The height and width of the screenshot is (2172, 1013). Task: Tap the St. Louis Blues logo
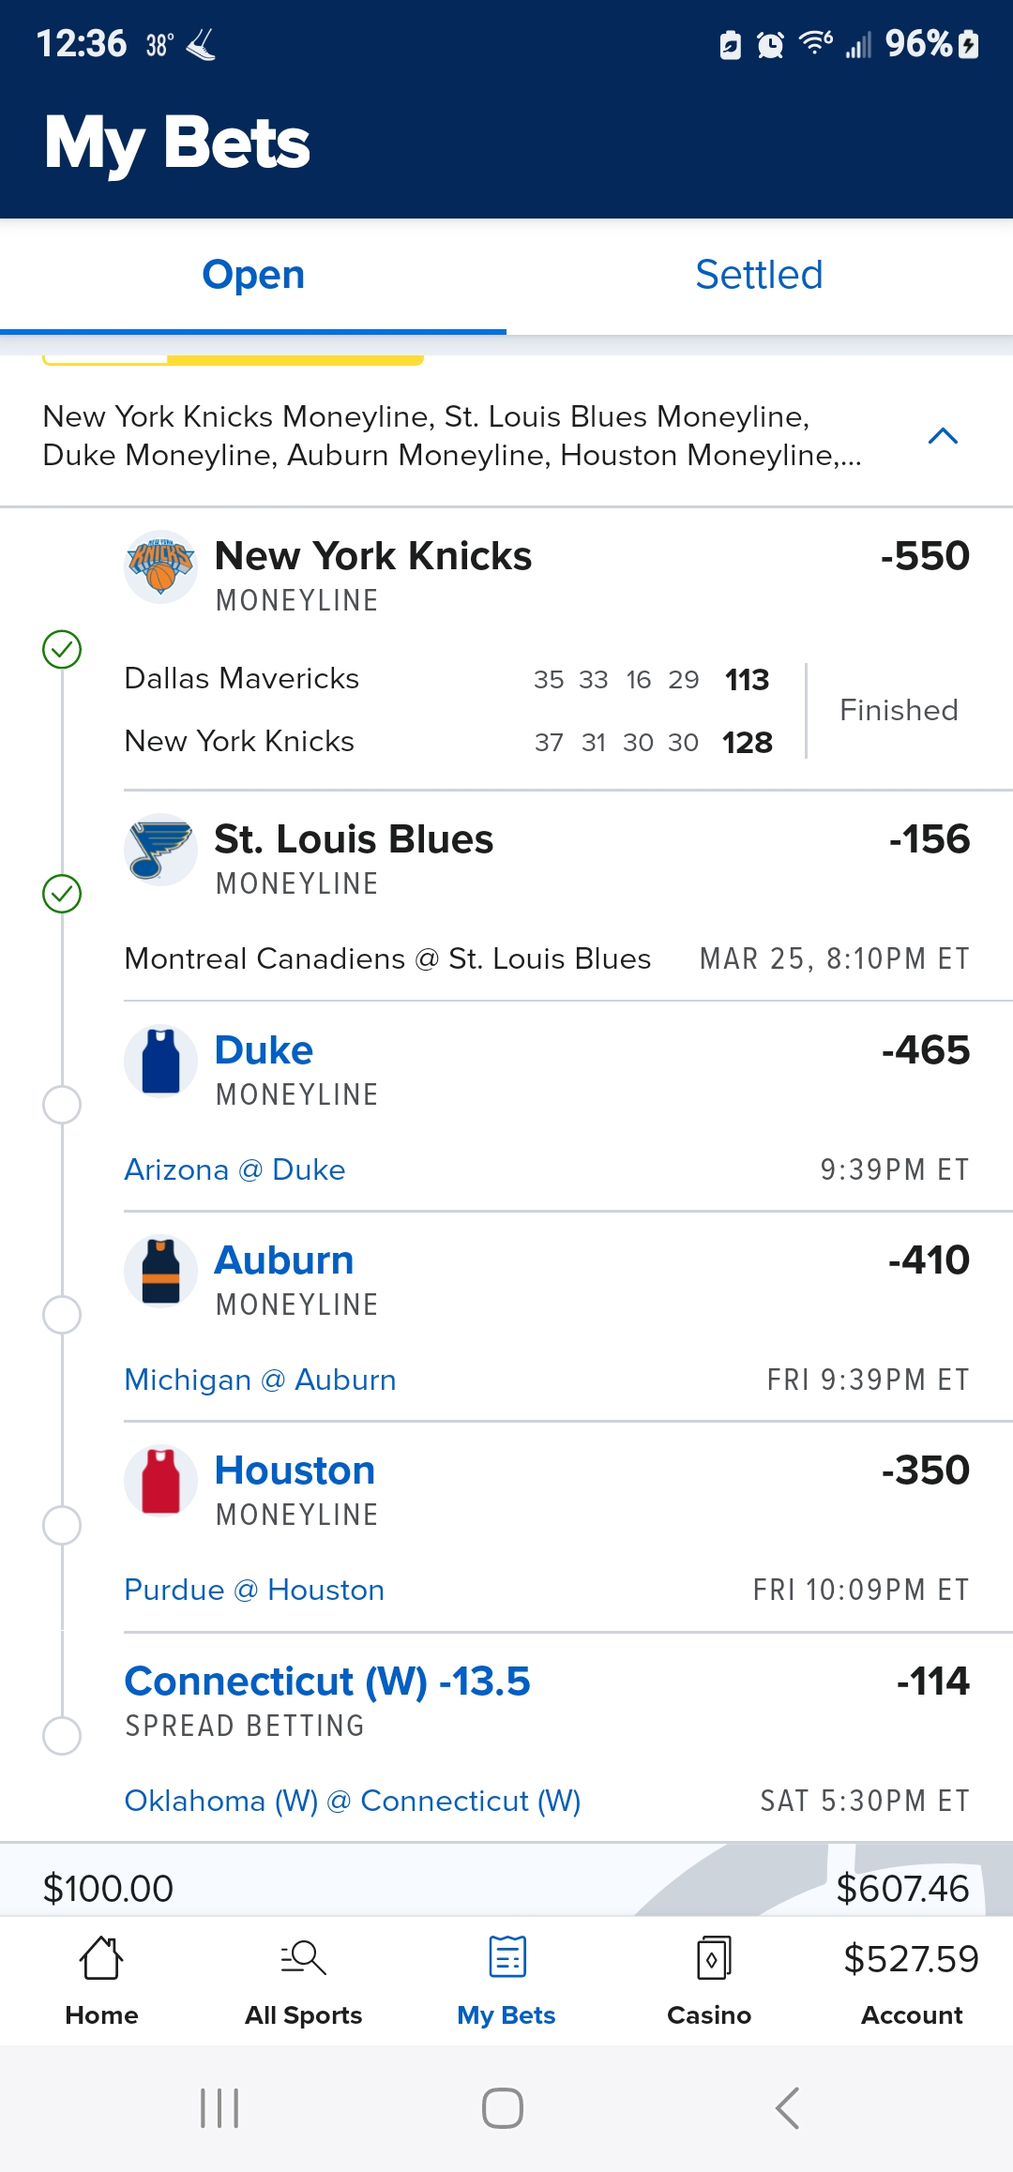[160, 849]
